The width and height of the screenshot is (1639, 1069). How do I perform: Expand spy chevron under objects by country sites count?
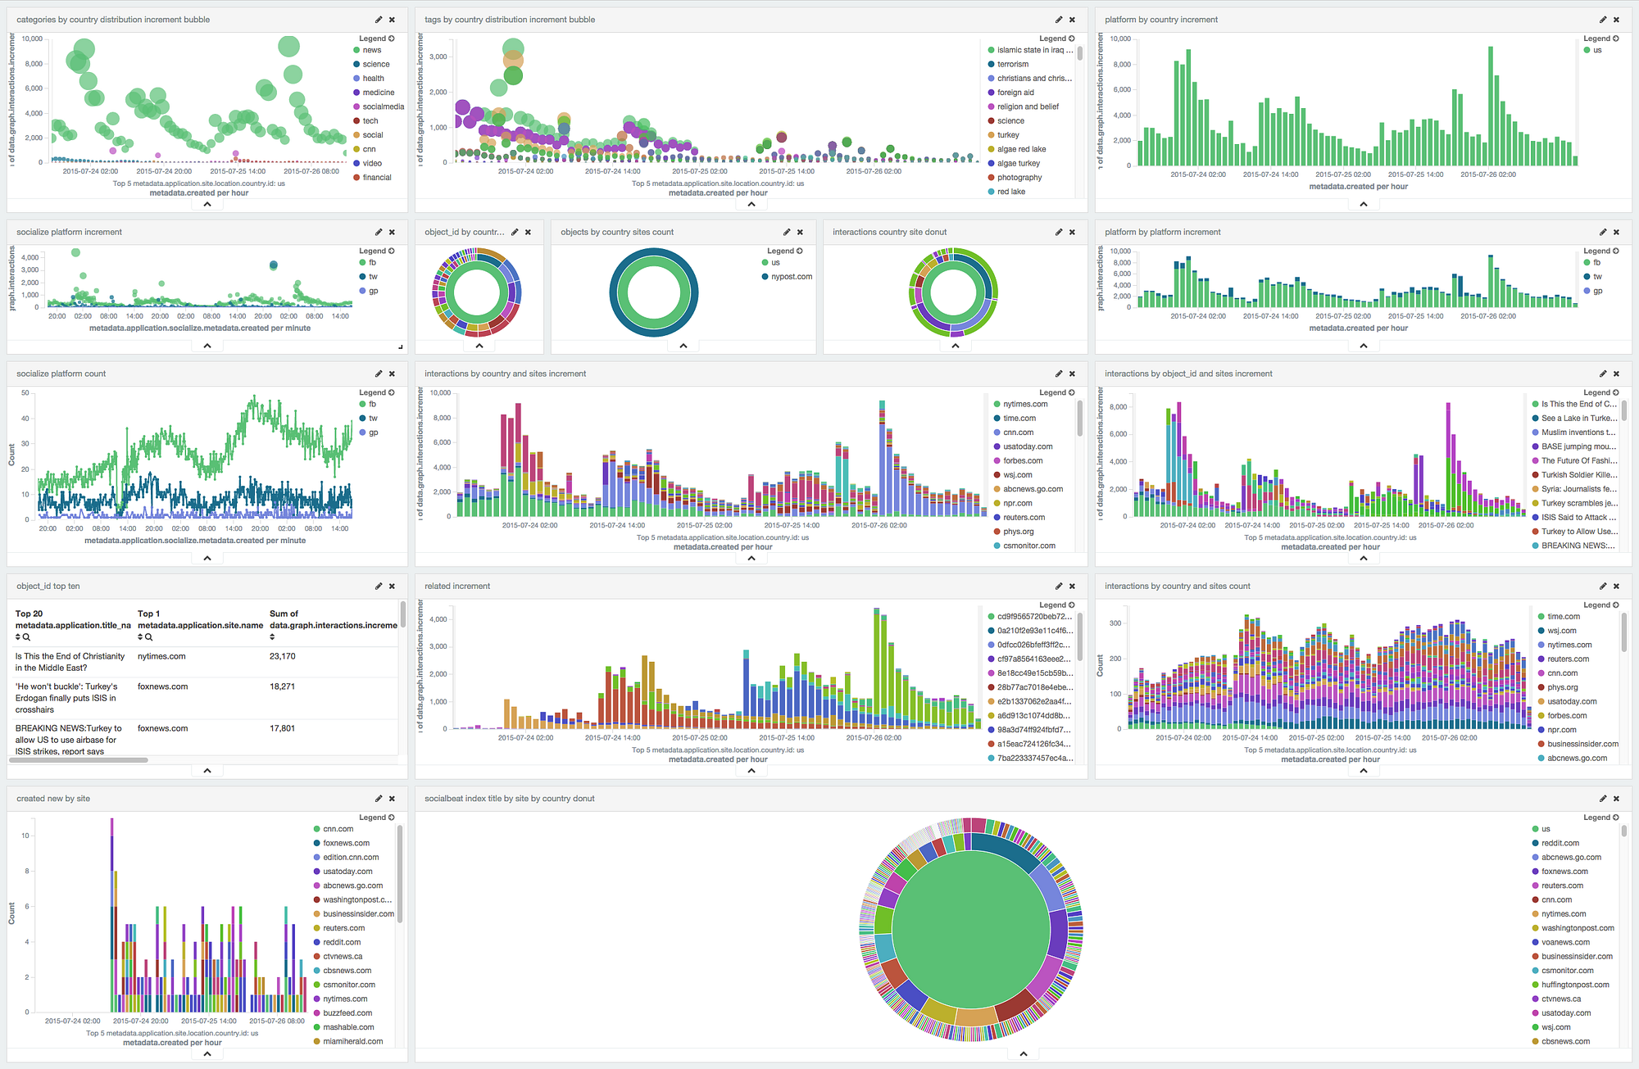[x=683, y=346]
